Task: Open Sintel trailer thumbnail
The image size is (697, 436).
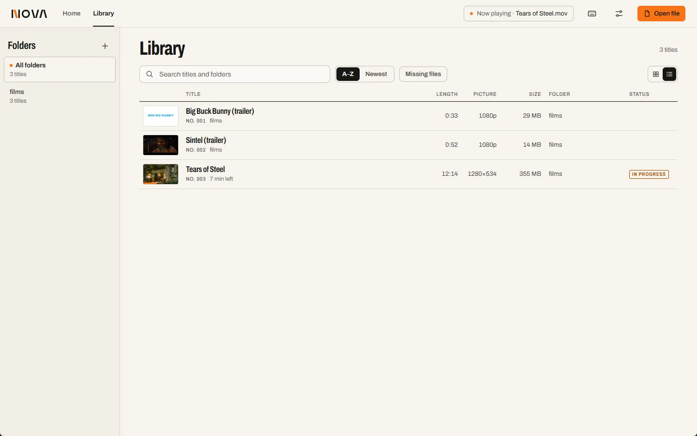Action: [x=161, y=145]
